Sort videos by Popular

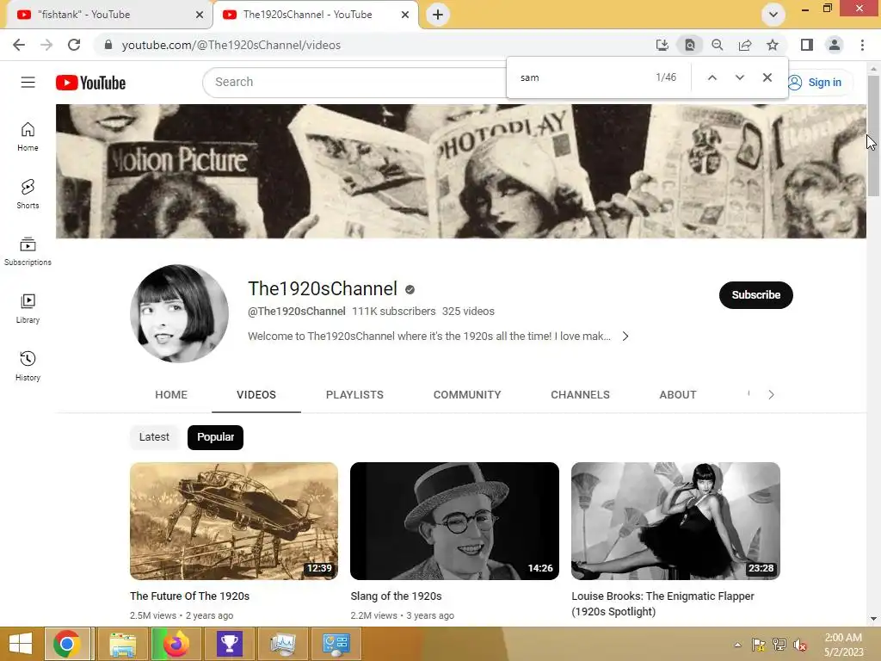(215, 437)
